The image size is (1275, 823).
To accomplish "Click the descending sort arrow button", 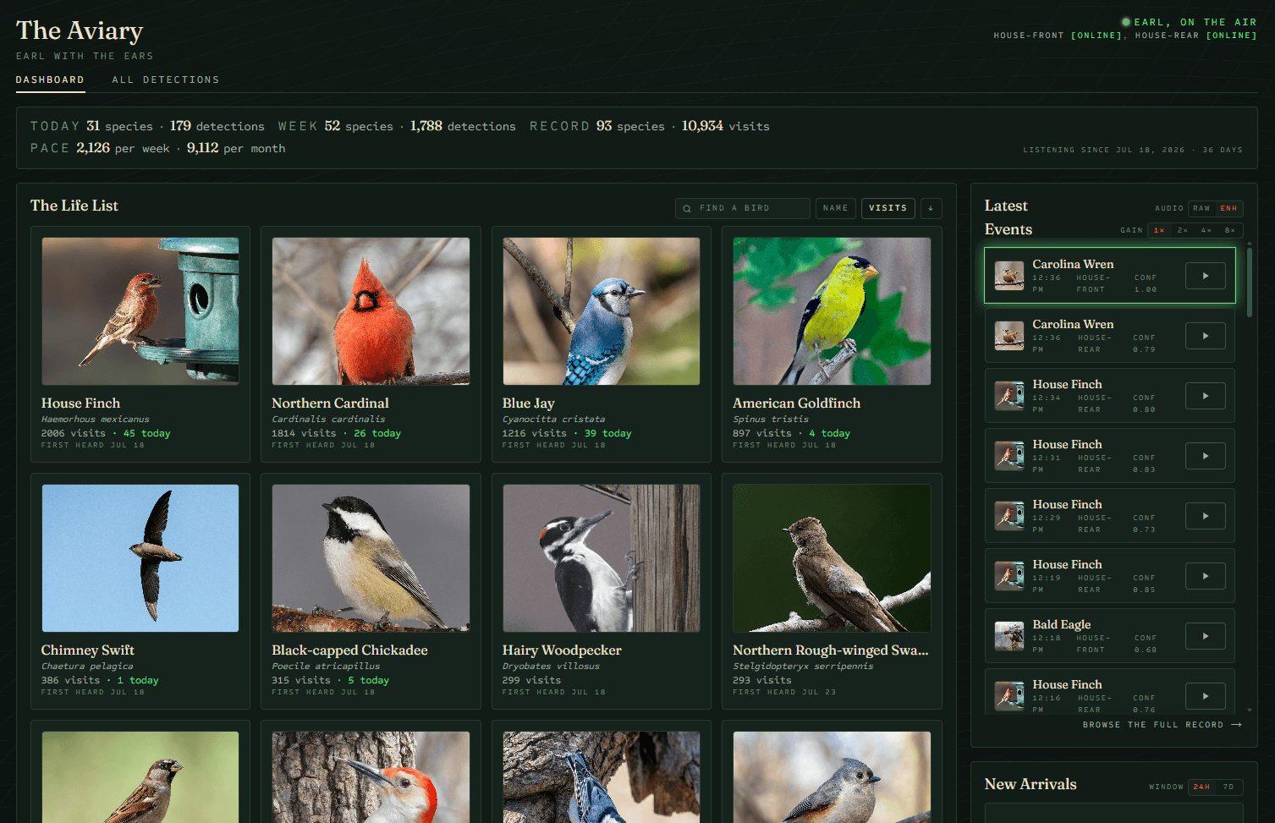I will pyautogui.click(x=931, y=208).
